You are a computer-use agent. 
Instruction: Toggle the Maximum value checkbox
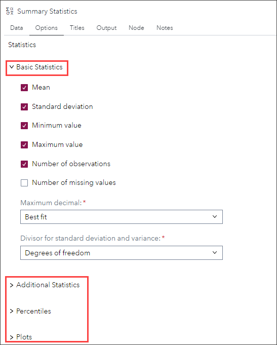[24, 145]
